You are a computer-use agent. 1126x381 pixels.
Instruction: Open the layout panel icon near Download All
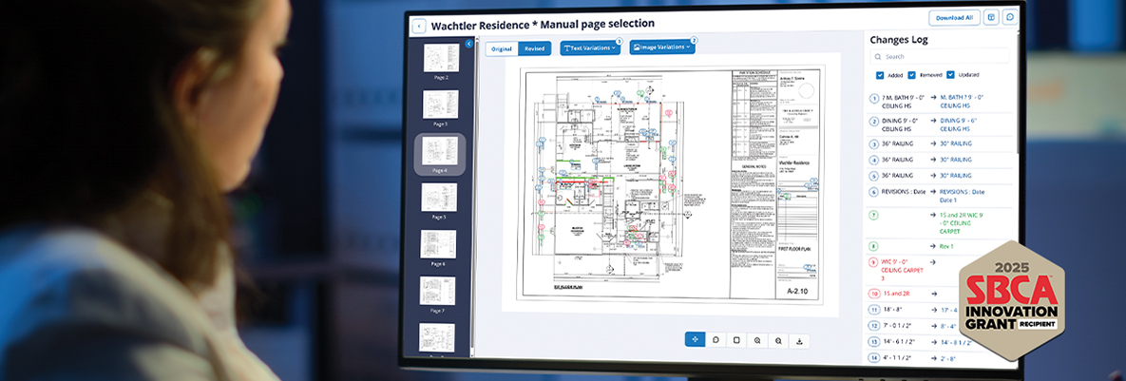tap(990, 17)
